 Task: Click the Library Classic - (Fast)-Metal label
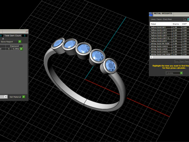coord(161,19)
